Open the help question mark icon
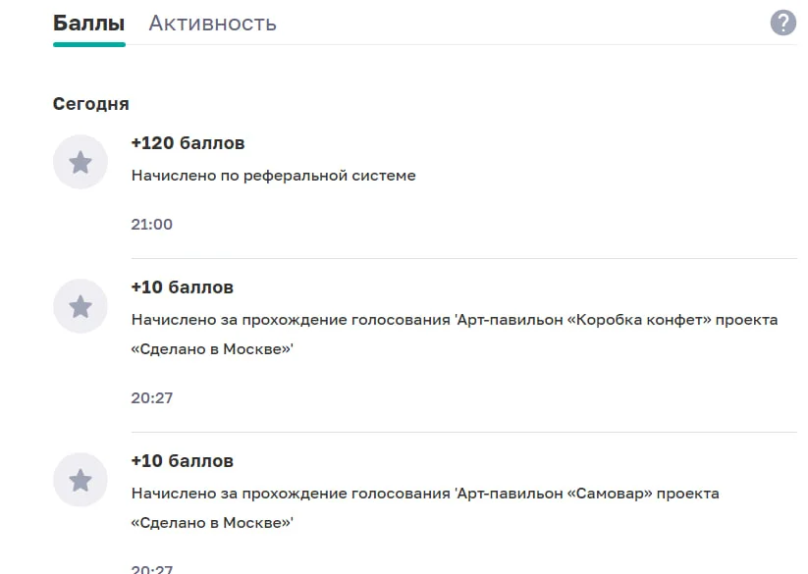 (x=782, y=23)
